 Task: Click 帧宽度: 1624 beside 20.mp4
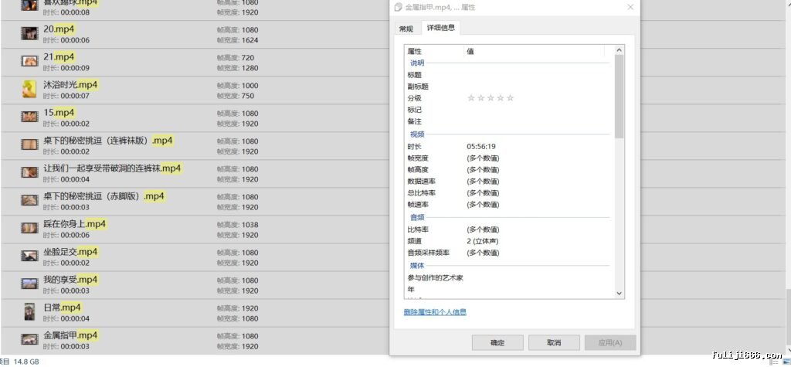[238, 40]
